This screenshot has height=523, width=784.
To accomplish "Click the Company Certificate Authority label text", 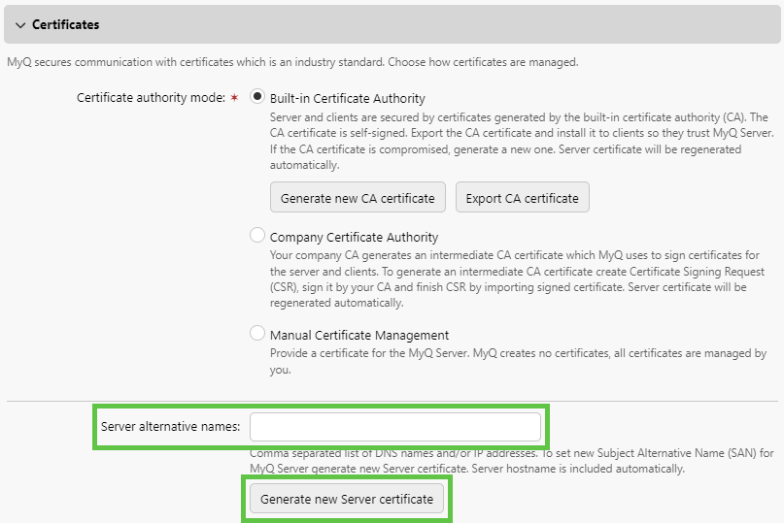I will pos(354,237).
